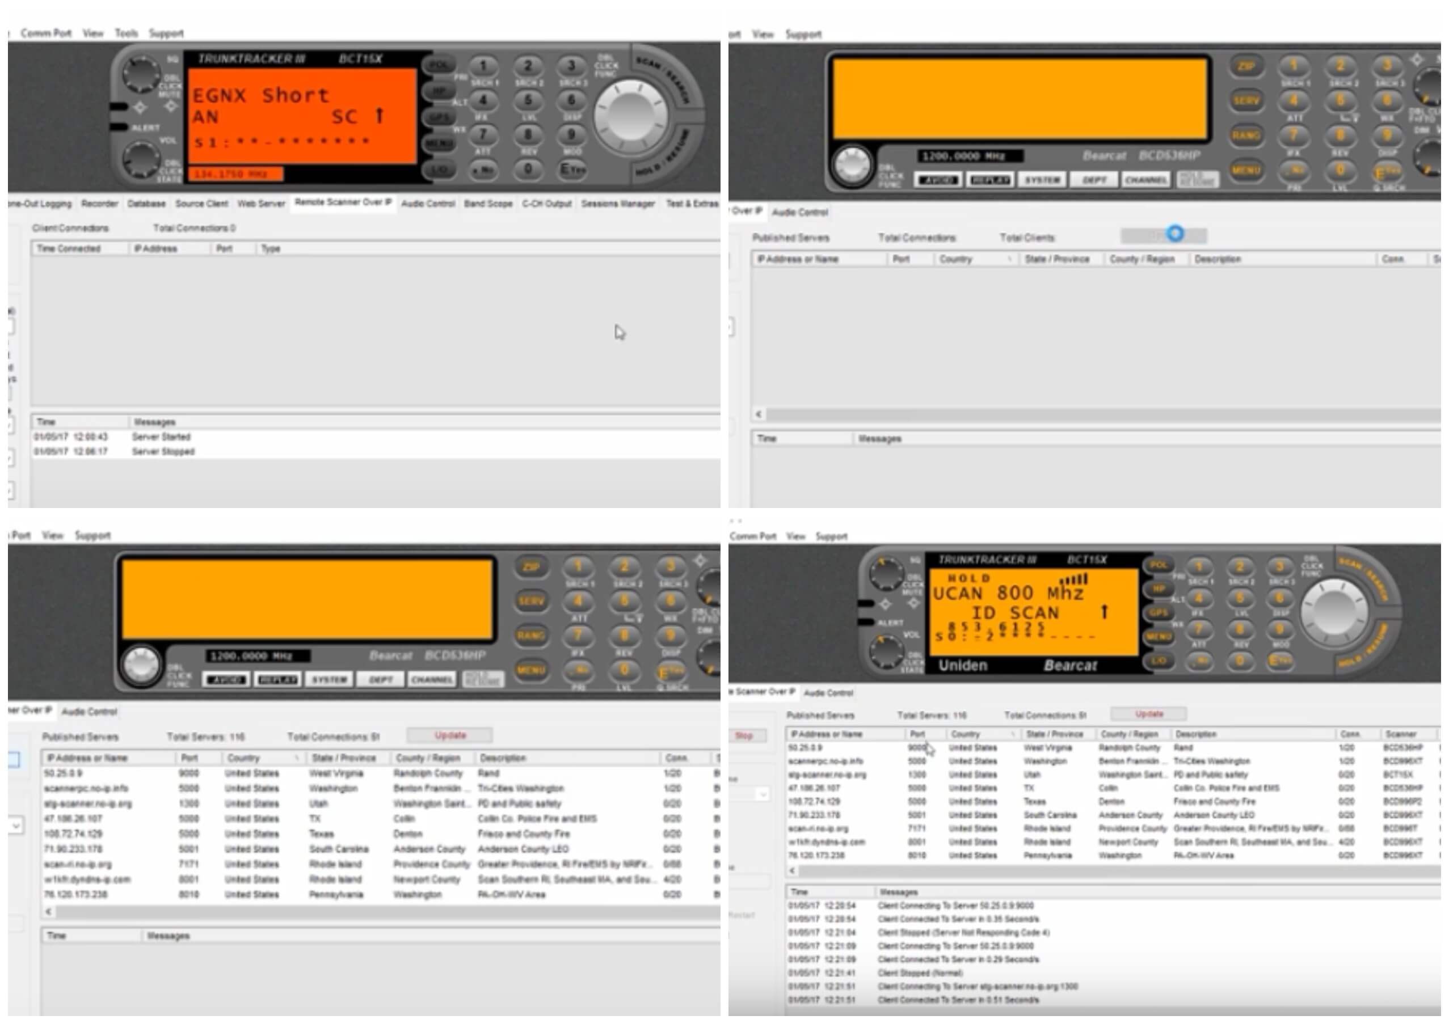Open the Band Scope tab
Screen dimensions: 1449x1024
point(488,204)
